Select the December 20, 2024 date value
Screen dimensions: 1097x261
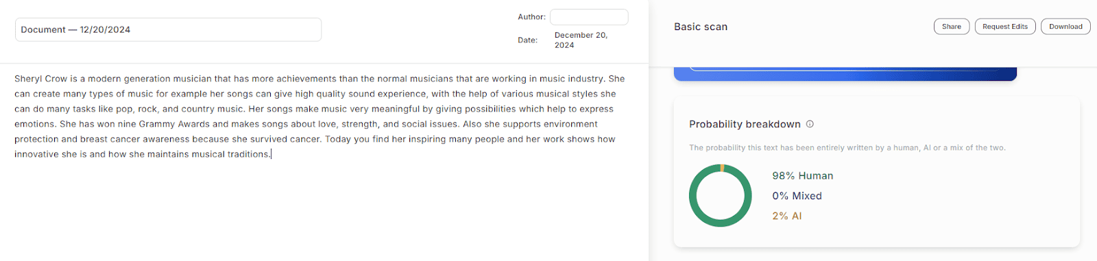pyautogui.click(x=581, y=40)
